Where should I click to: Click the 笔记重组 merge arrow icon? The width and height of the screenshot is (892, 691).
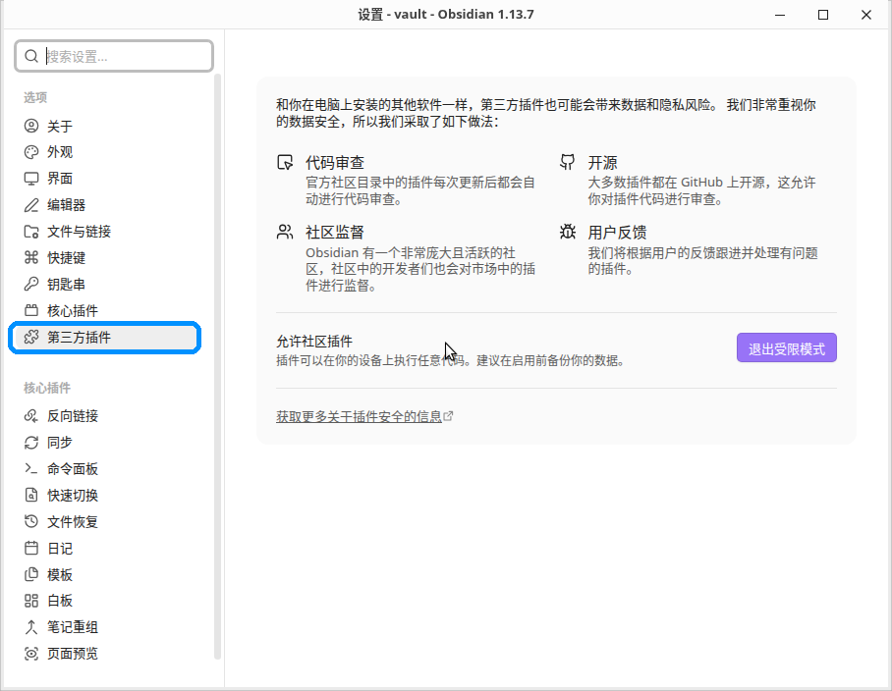31,627
